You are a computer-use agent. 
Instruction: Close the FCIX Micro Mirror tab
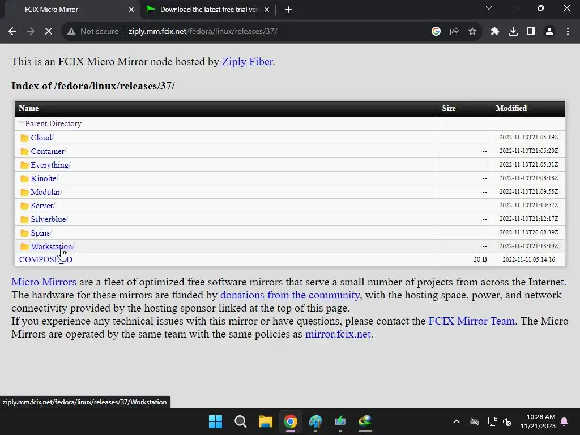pos(131,10)
